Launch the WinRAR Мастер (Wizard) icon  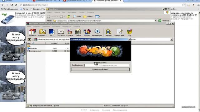[x=87, y=32]
